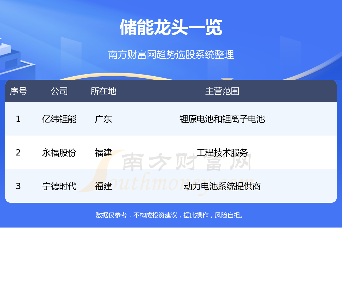The height and width of the screenshot is (299, 342).
Task: Click the subtitle 南方财富网趋势选股系统整理
Action: pyautogui.click(x=171, y=54)
